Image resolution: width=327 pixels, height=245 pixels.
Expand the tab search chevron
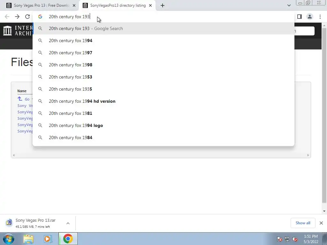pos(289,5)
